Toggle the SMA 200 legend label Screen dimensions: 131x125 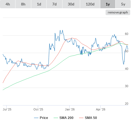coord(66,118)
